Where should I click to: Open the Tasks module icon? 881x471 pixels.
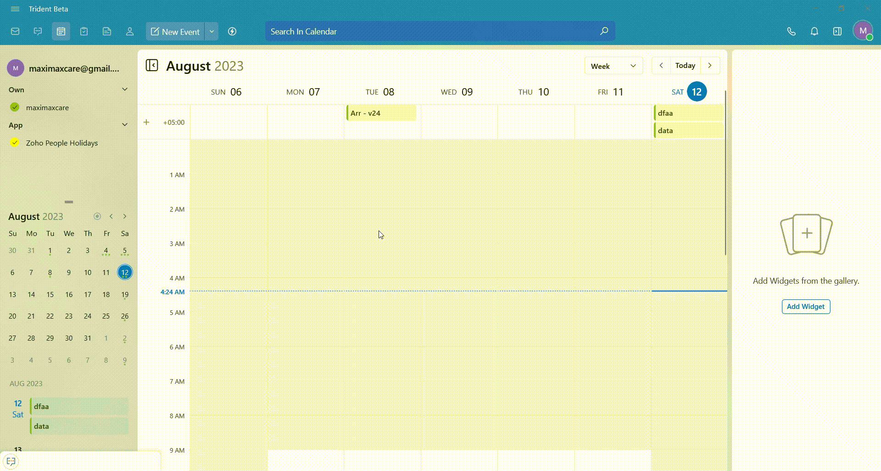(84, 31)
